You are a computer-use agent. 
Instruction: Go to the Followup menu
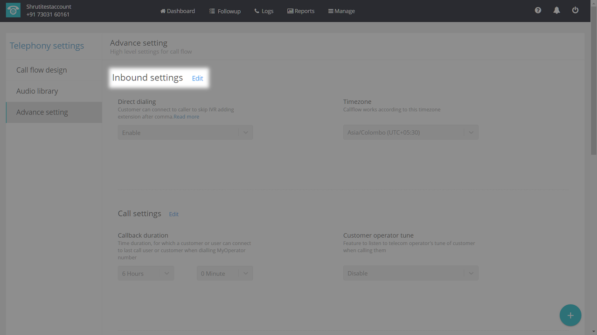tap(225, 11)
